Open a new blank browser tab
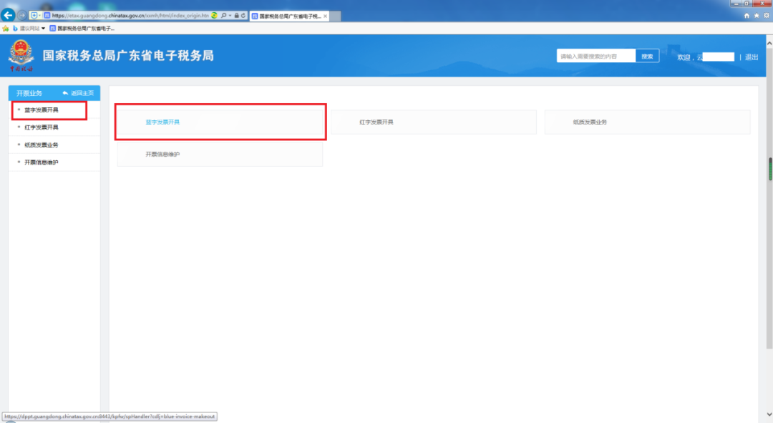The image size is (773, 423). tap(335, 16)
